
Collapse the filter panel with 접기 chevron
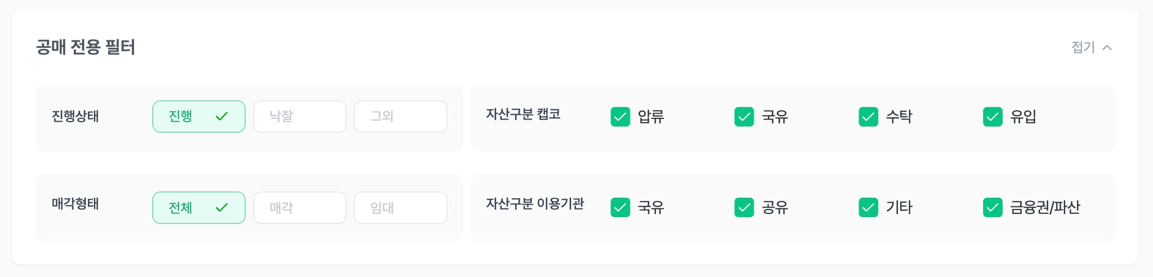(x=1091, y=47)
